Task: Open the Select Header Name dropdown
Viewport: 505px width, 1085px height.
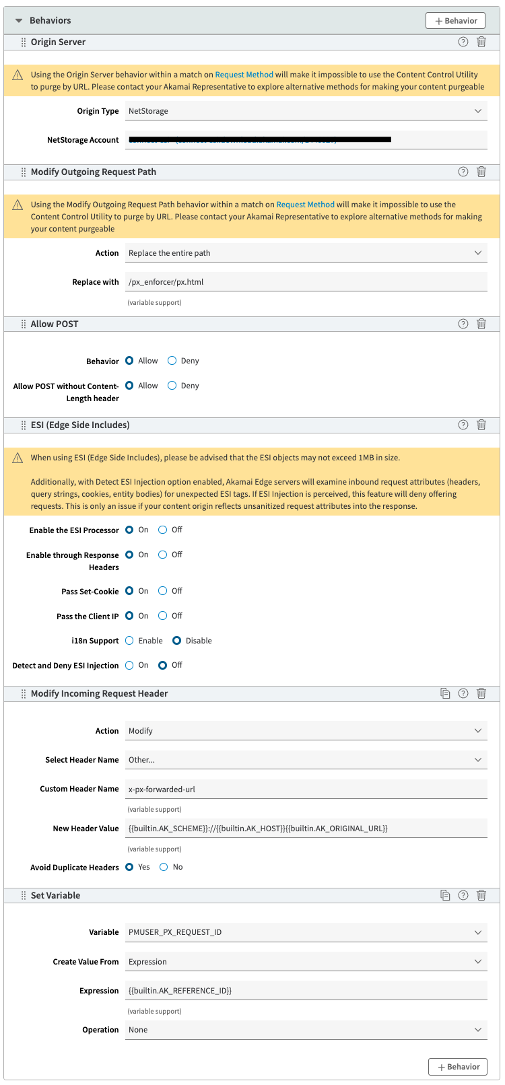Action: (x=306, y=760)
